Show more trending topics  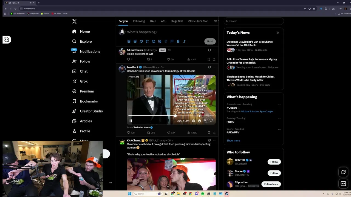click(233, 141)
